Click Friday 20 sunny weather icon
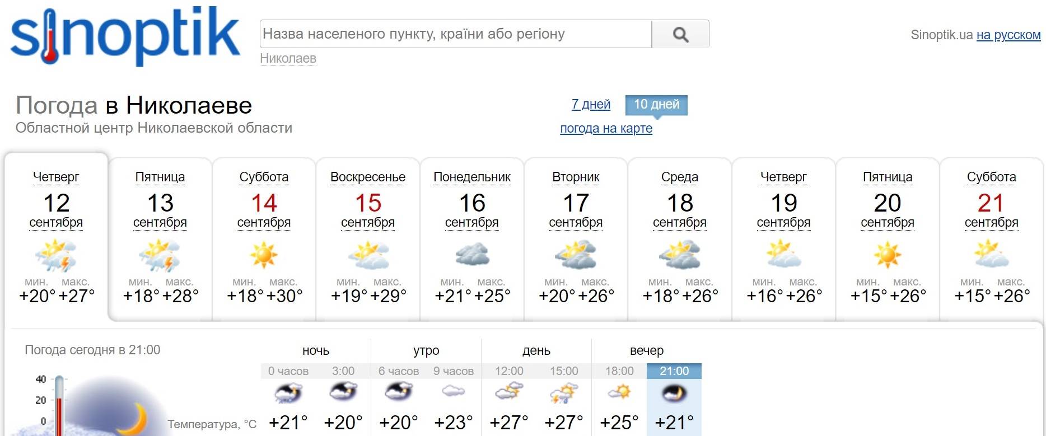This screenshot has height=436, width=1046. pos(888,255)
